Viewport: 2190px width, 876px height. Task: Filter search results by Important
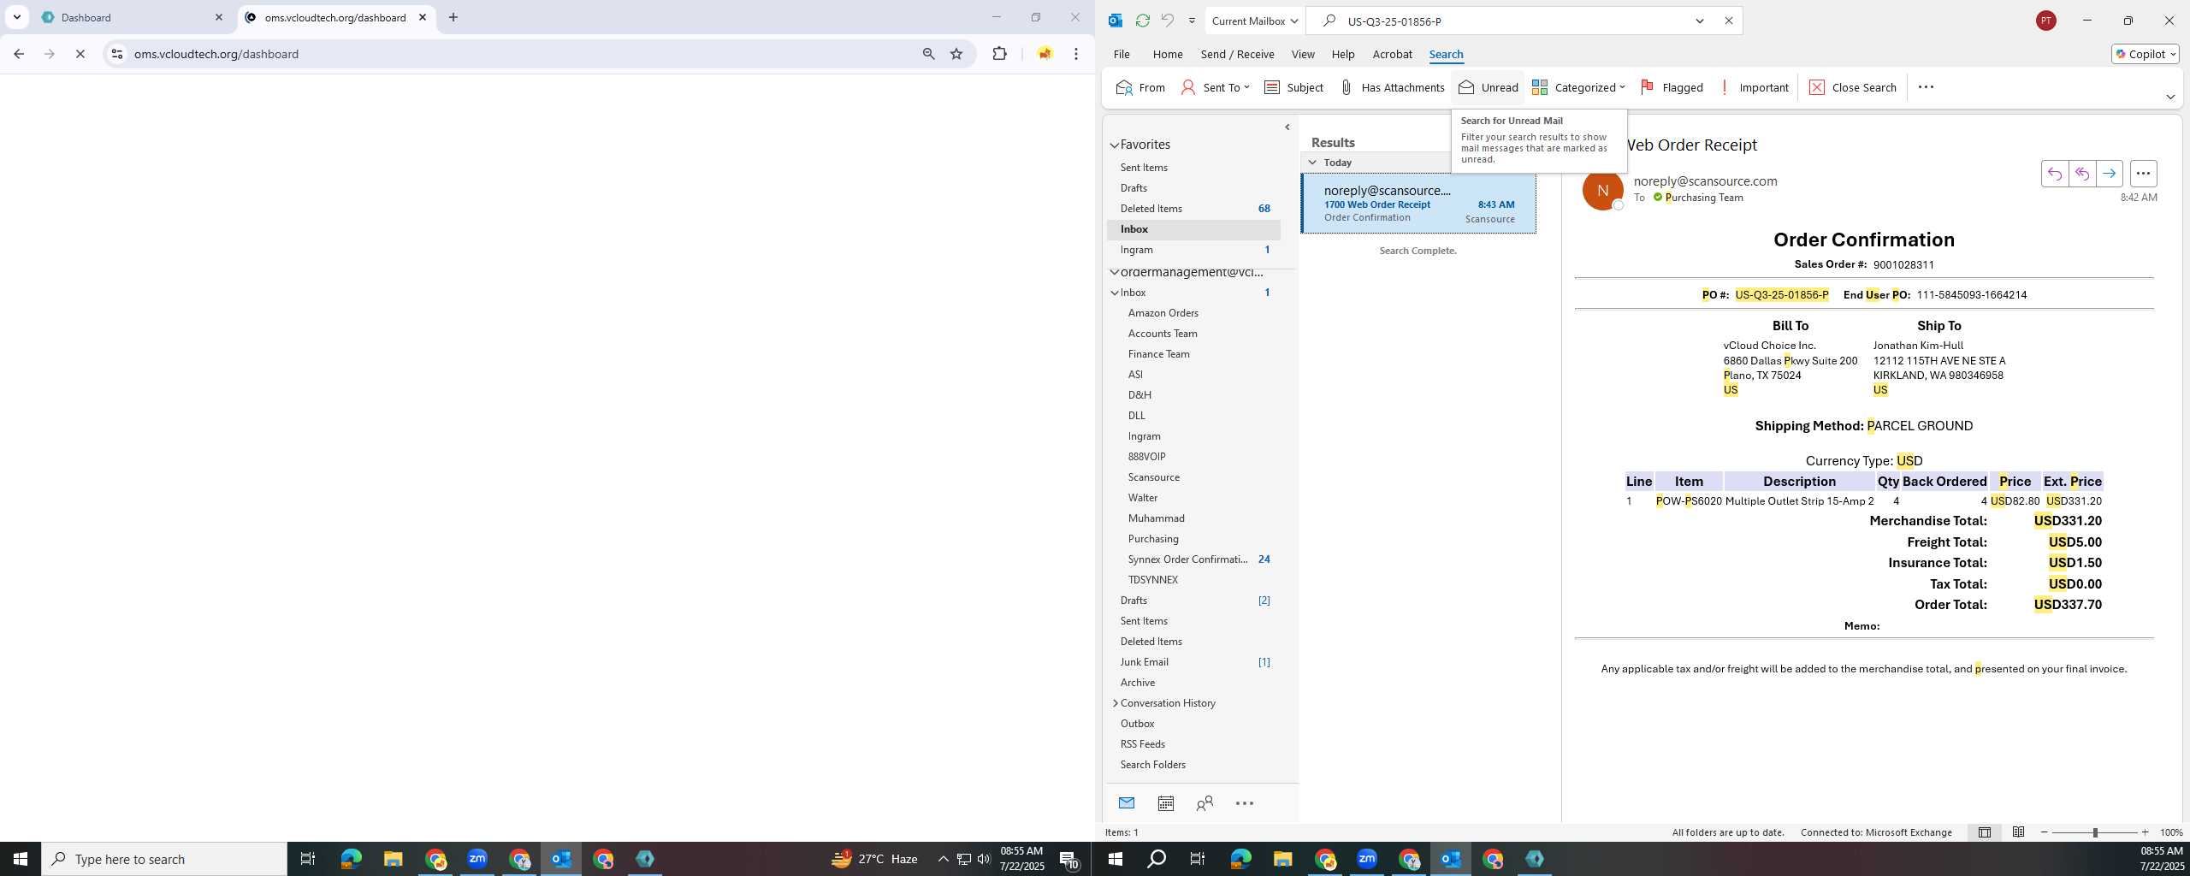[1753, 87]
